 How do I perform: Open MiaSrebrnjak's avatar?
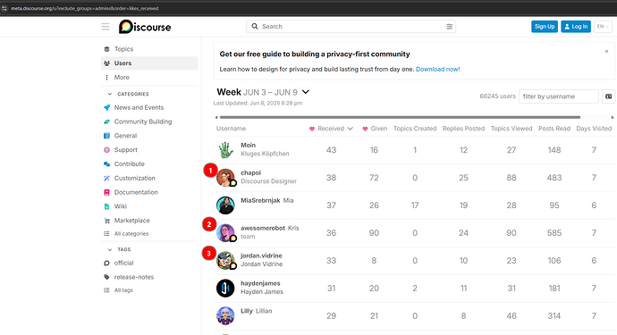(225, 205)
